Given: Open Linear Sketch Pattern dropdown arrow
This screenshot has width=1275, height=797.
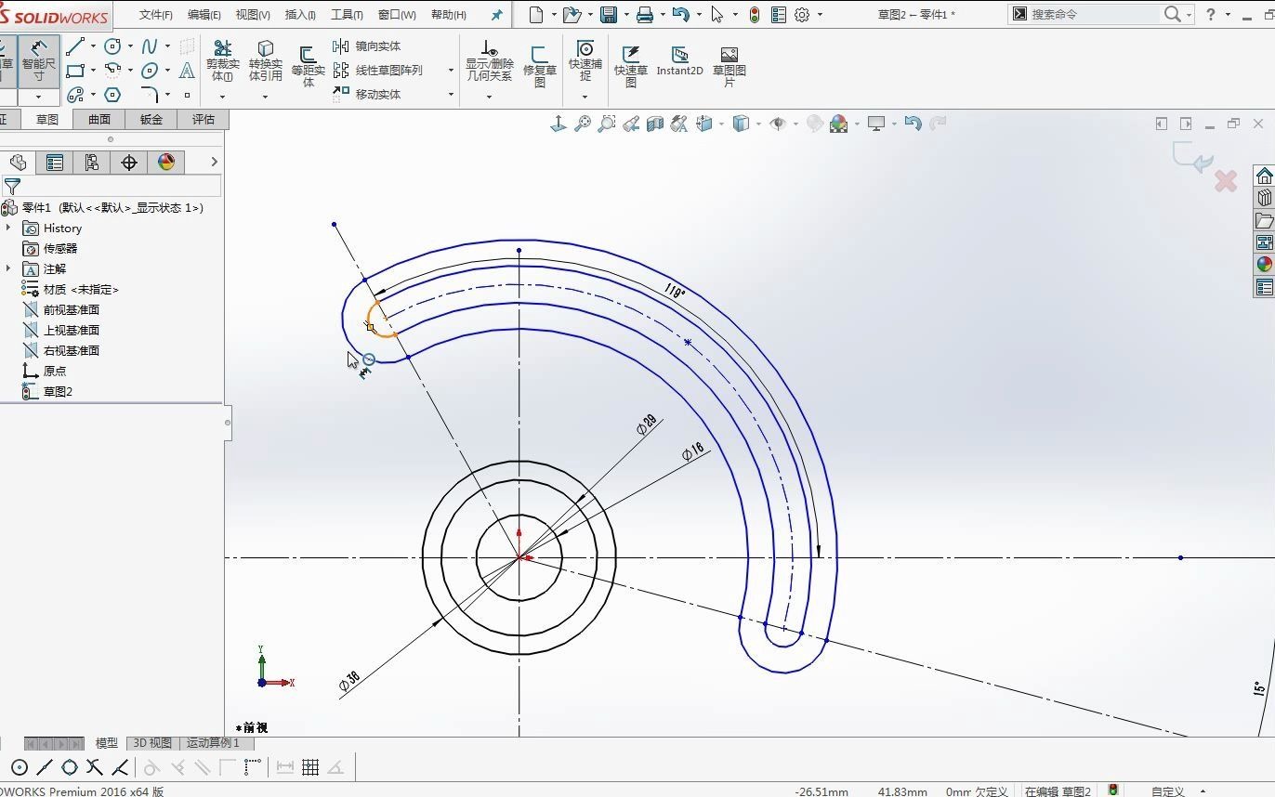Looking at the screenshot, I should click(451, 70).
